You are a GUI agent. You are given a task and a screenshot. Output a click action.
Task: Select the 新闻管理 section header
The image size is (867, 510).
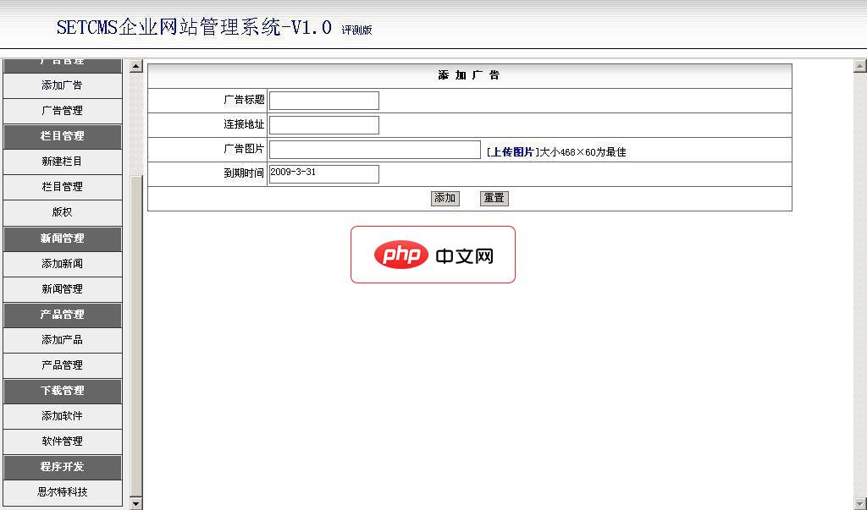[62, 239]
